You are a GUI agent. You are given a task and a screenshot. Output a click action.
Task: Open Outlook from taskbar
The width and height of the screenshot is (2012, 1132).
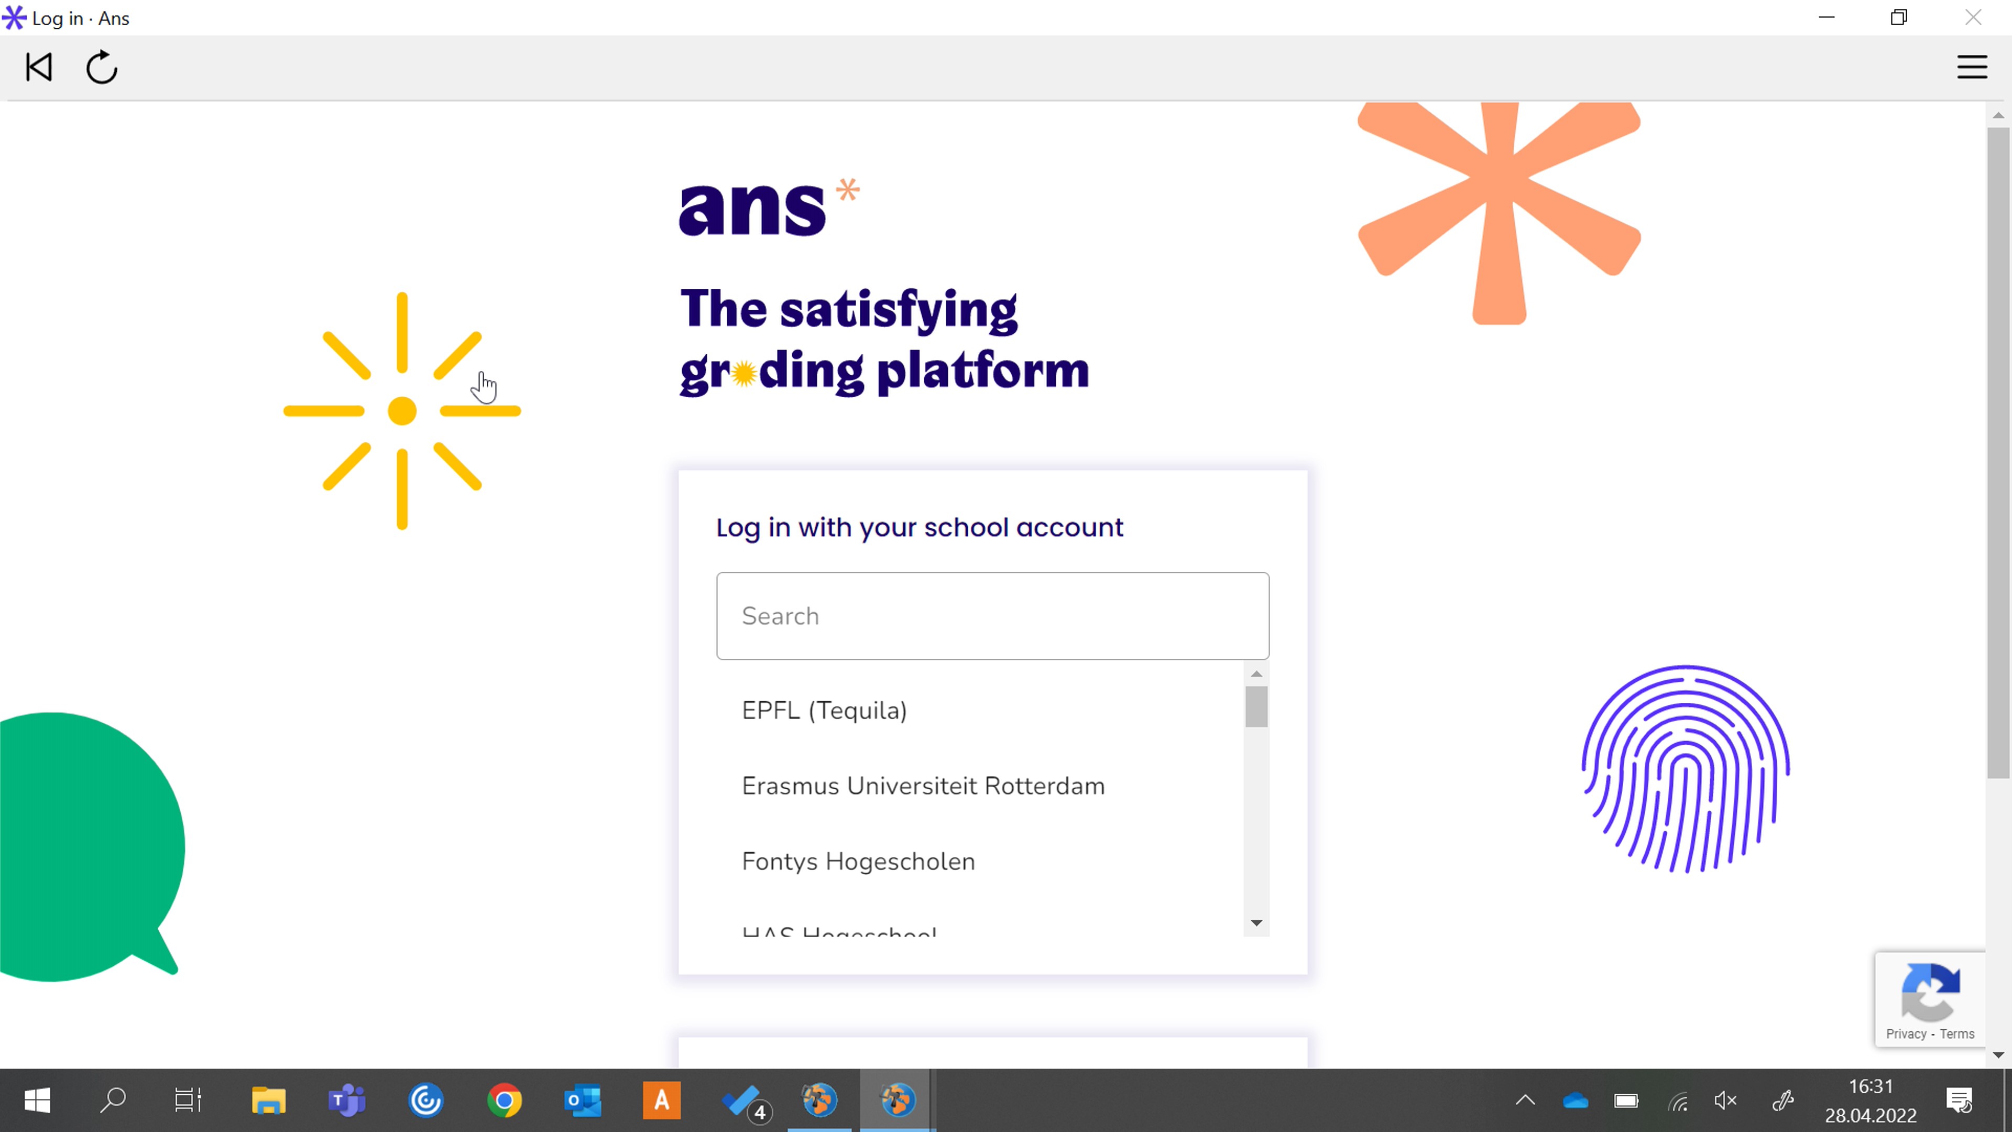pos(583,1101)
